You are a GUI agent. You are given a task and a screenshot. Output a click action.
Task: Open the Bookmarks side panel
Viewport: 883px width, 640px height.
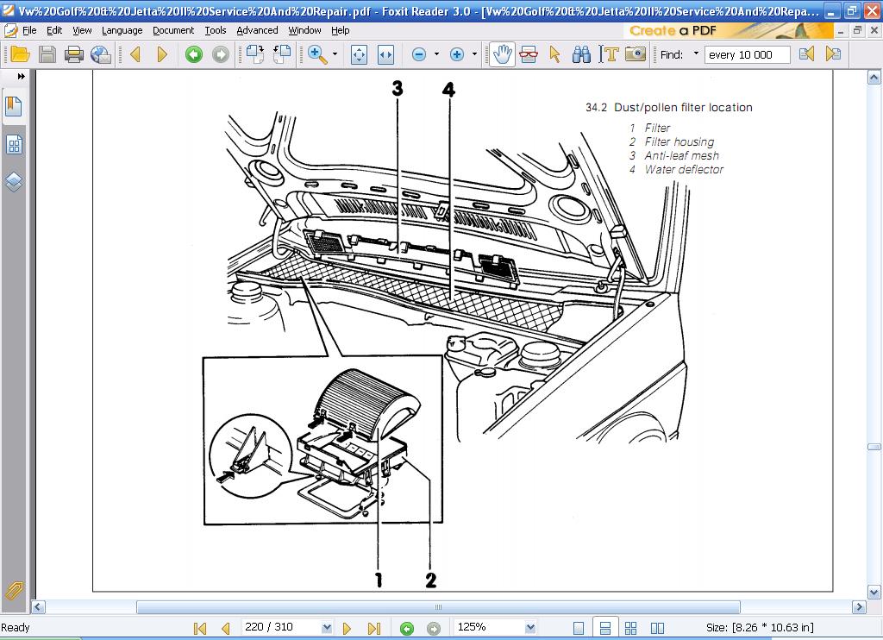click(14, 107)
